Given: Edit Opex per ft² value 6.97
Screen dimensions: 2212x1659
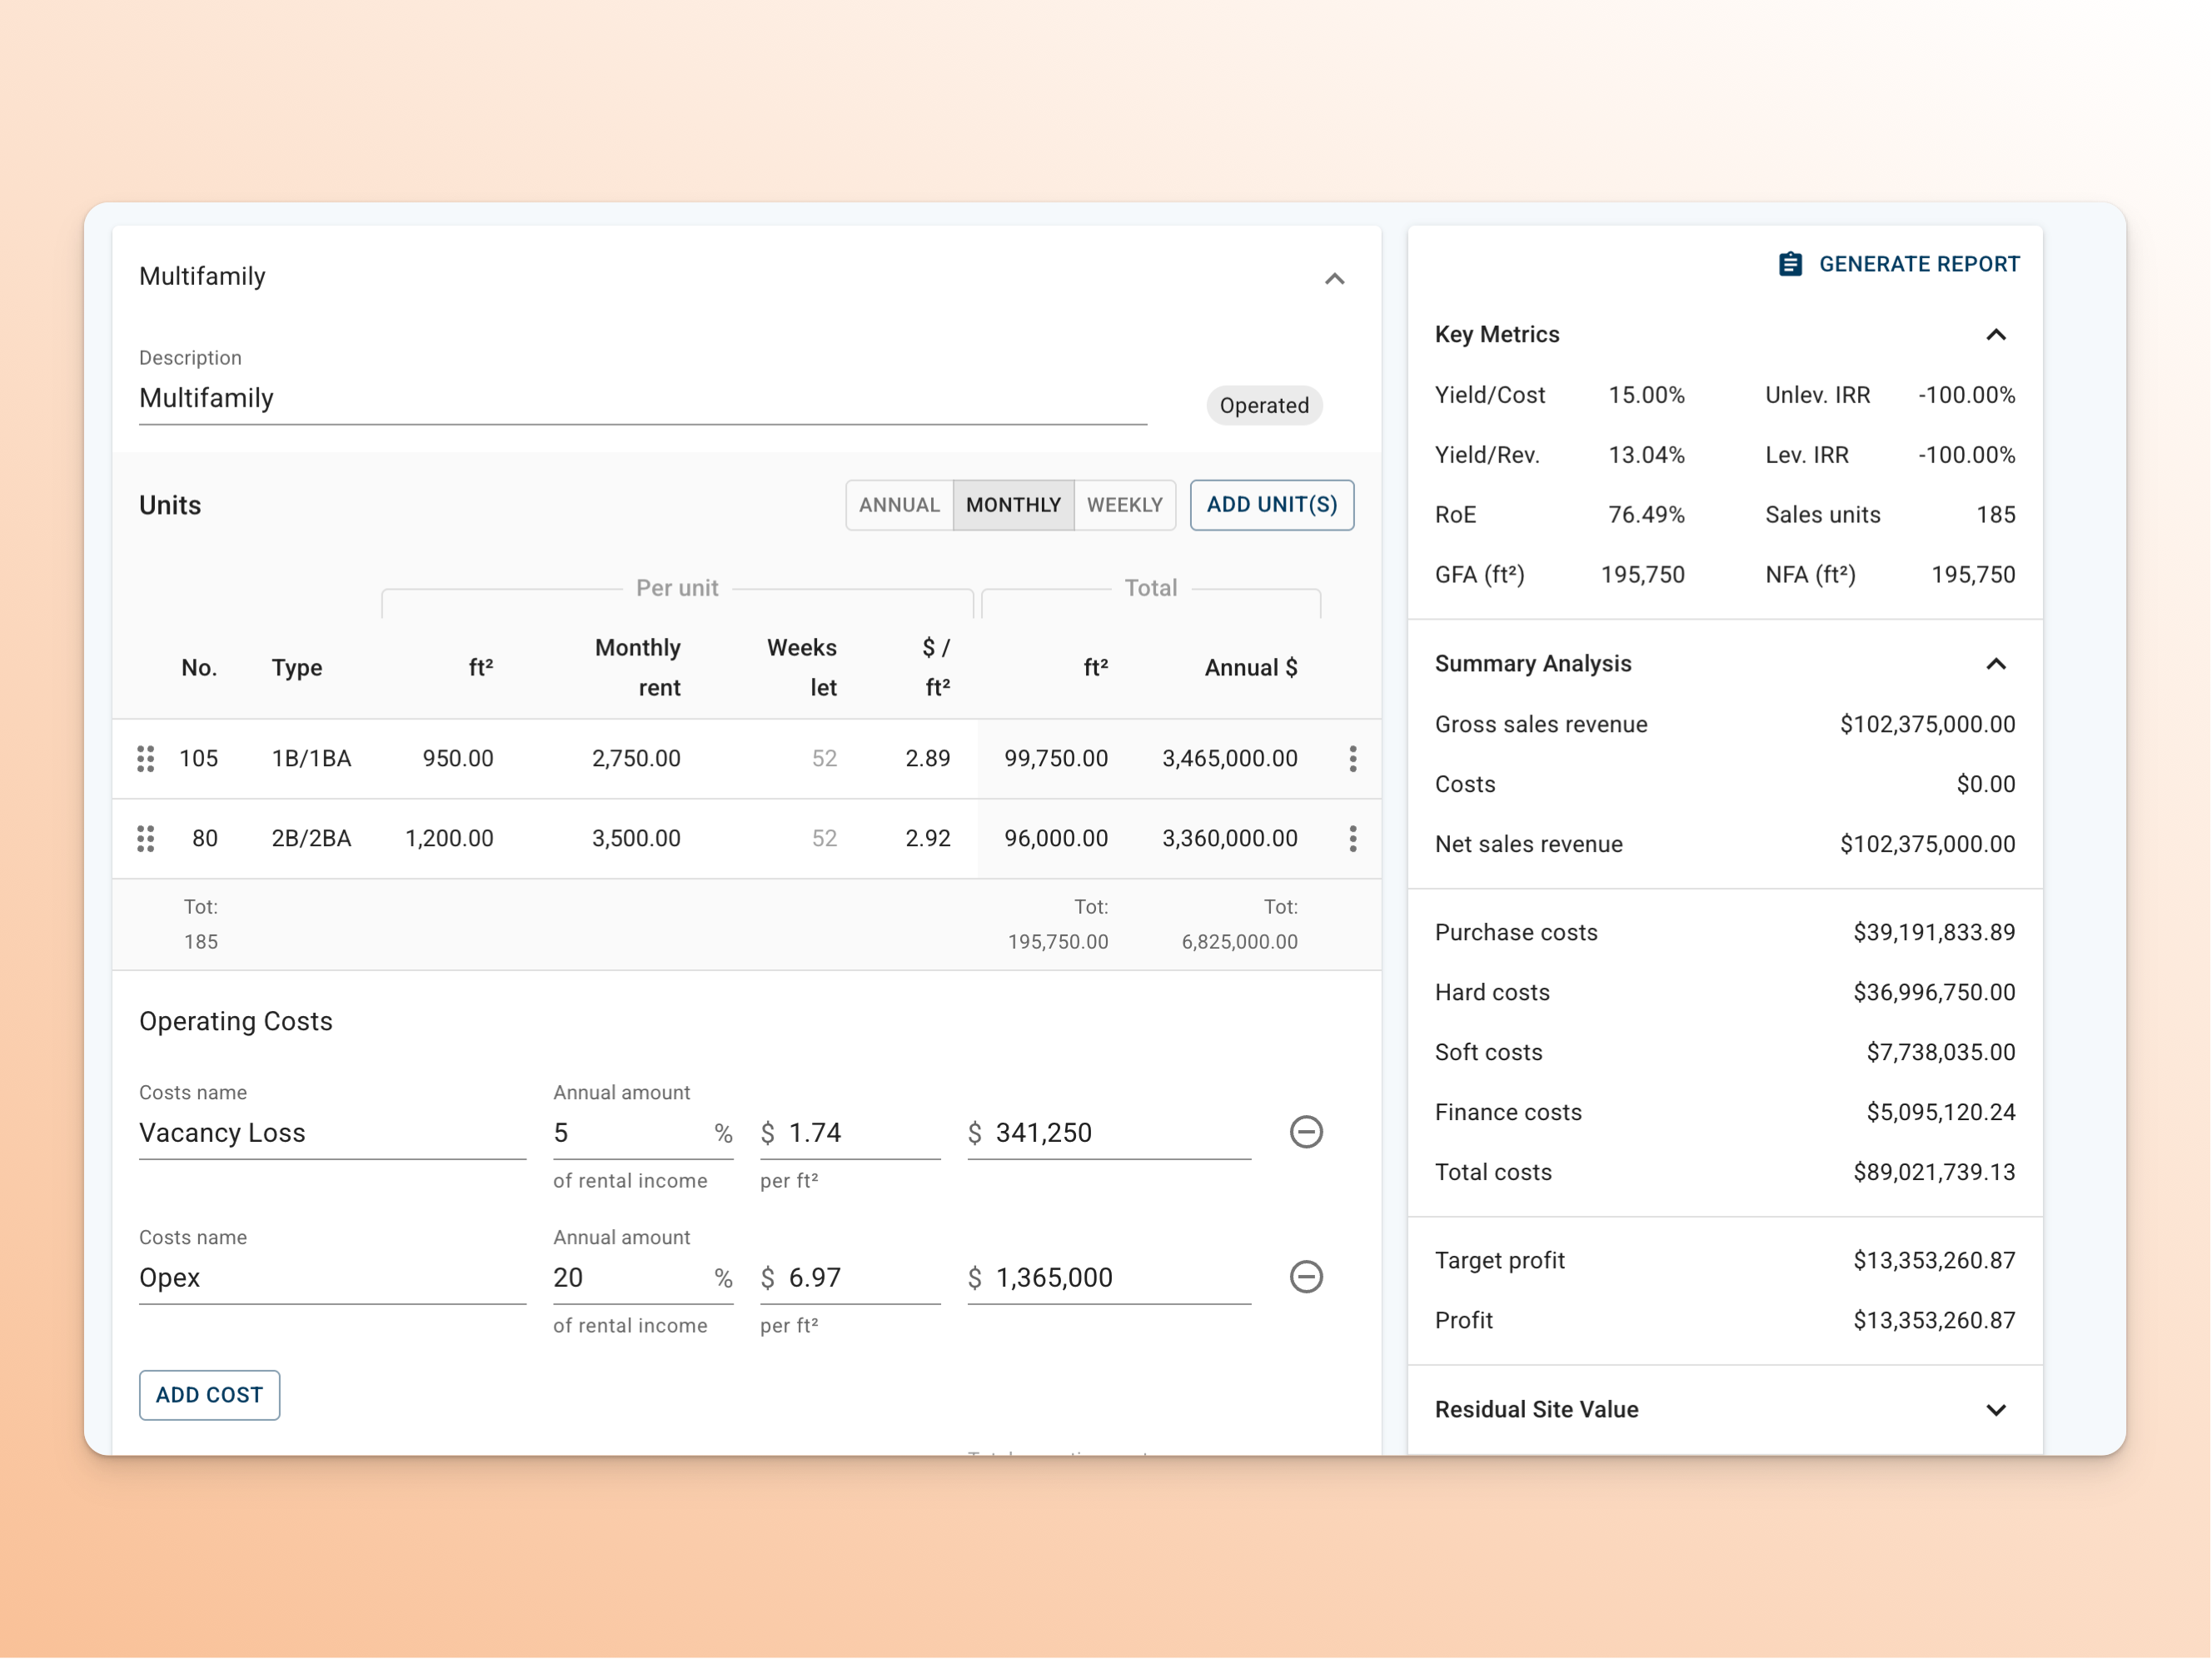Looking at the screenshot, I should coord(850,1278).
